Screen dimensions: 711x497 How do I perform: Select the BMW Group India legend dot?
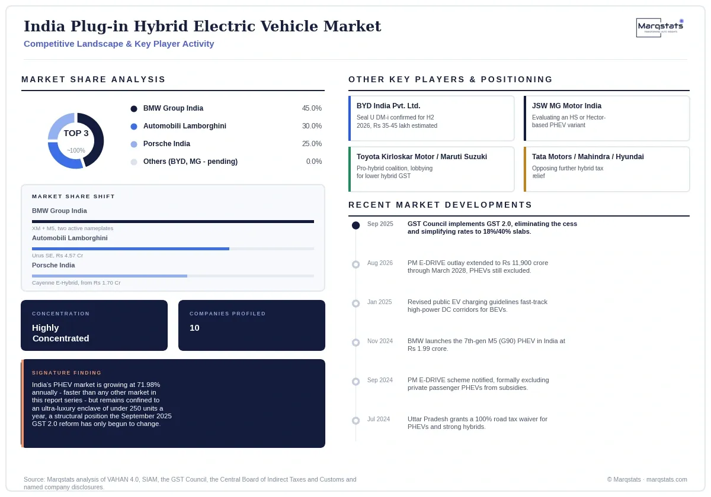134,108
